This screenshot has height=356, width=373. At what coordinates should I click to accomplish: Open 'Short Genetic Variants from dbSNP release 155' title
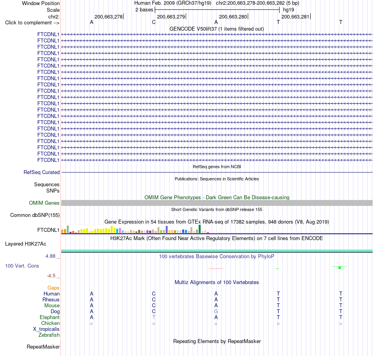click(x=217, y=209)
